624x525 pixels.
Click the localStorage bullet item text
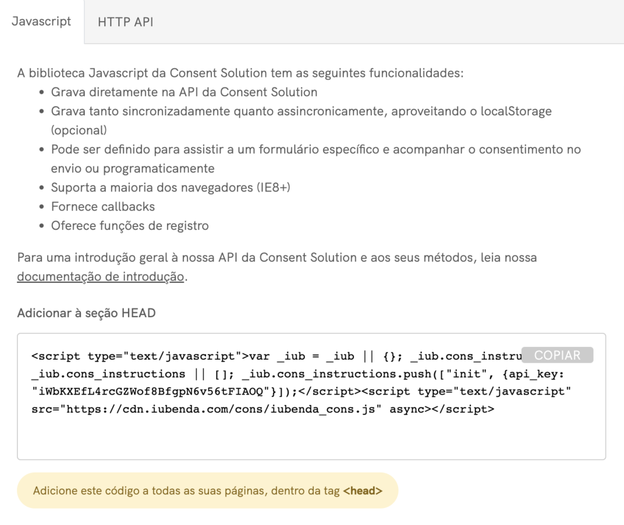pyautogui.click(x=292, y=112)
